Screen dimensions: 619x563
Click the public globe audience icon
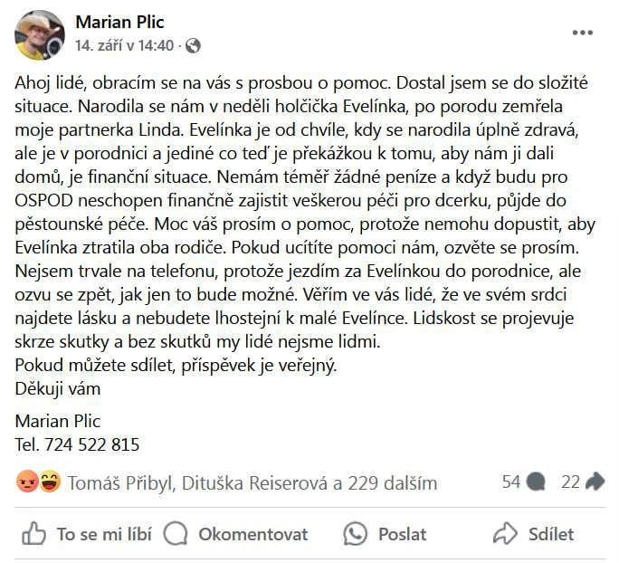193,46
